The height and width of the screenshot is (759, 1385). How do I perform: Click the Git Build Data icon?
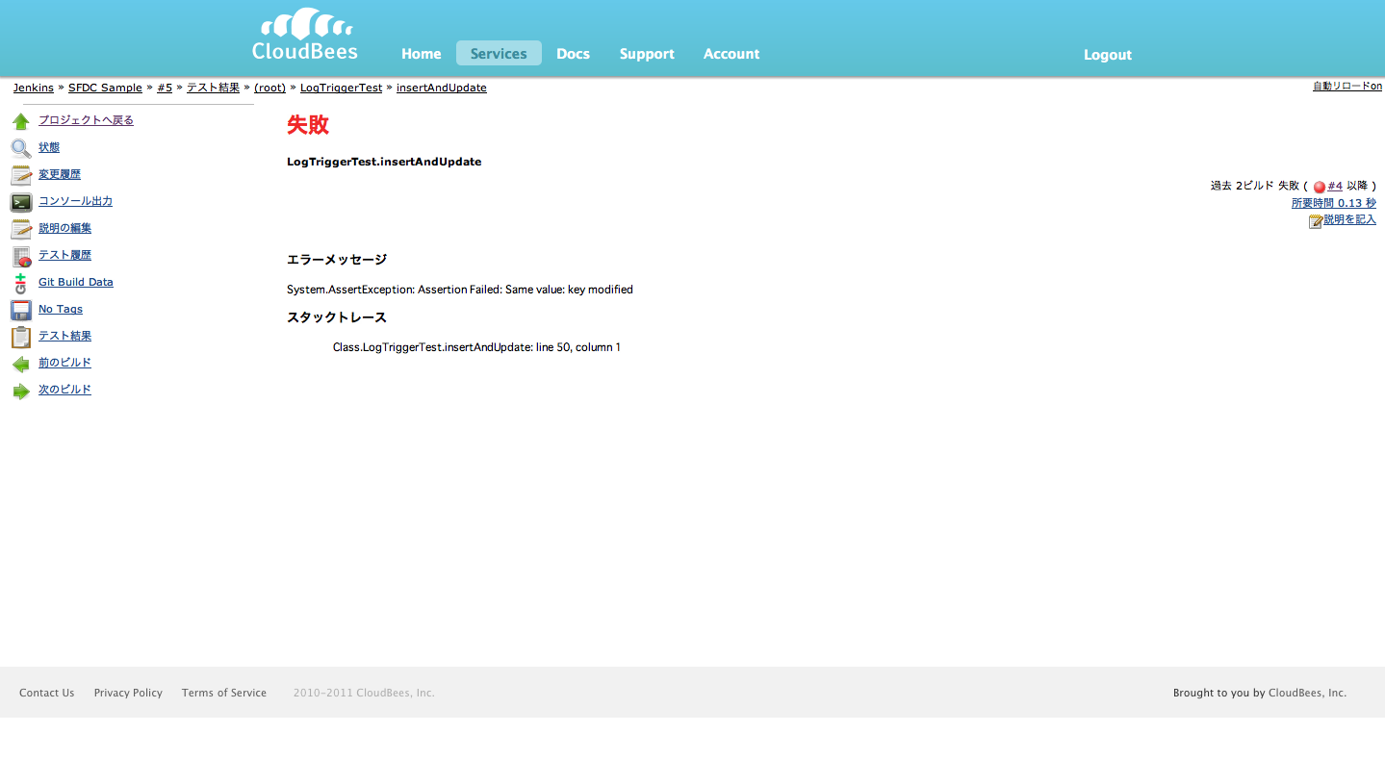pyautogui.click(x=21, y=283)
